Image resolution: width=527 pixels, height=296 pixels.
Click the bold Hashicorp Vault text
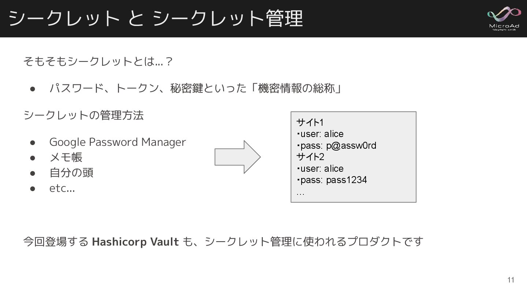135,242
